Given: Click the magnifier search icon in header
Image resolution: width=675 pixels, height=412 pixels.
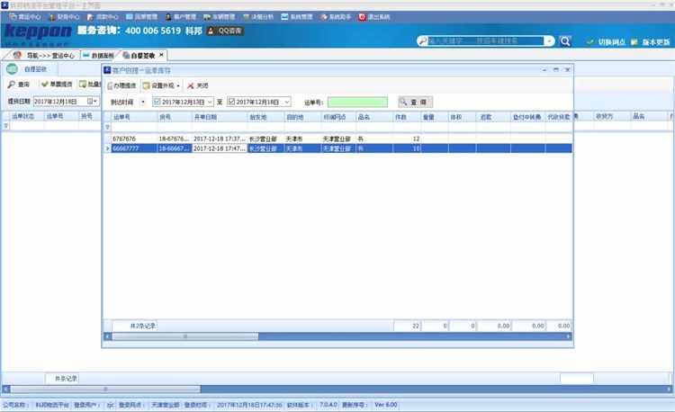Looking at the screenshot, I should pyautogui.click(x=565, y=40).
